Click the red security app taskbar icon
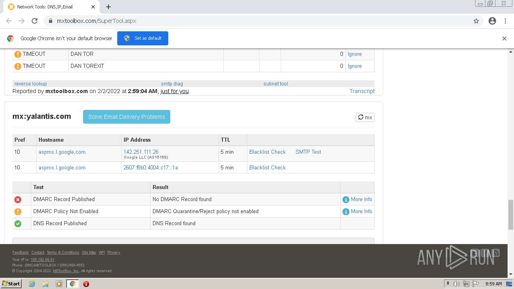 [86, 284]
